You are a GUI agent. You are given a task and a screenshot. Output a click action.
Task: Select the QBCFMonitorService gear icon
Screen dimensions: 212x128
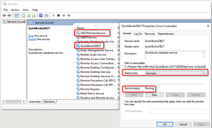pos(78,33)
